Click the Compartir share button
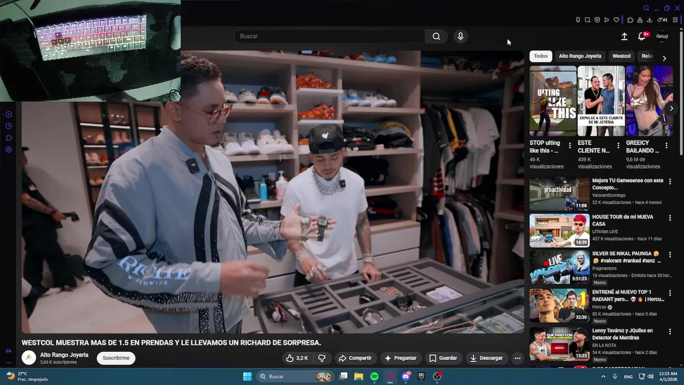This screenshot has width=684, height=385. [355, 358]
